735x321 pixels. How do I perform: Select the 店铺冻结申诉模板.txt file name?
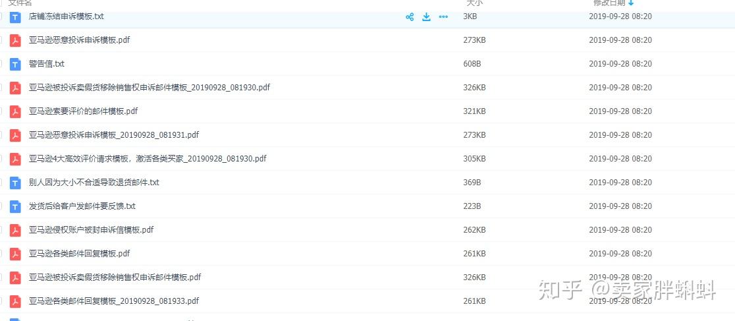66,16
